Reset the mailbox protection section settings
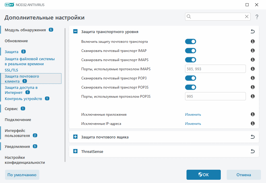The image size is (266, 183). coord(253,137)
